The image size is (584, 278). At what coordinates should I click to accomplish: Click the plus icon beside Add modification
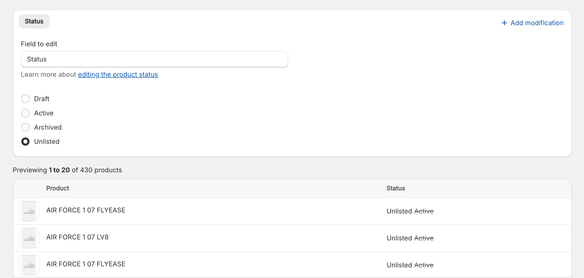coord(504,23)
